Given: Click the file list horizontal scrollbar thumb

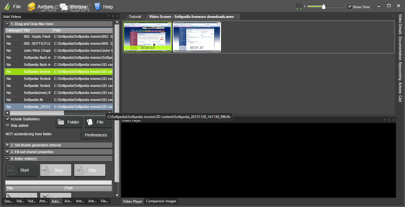Looking at the screenshot, I should point(37,113).
